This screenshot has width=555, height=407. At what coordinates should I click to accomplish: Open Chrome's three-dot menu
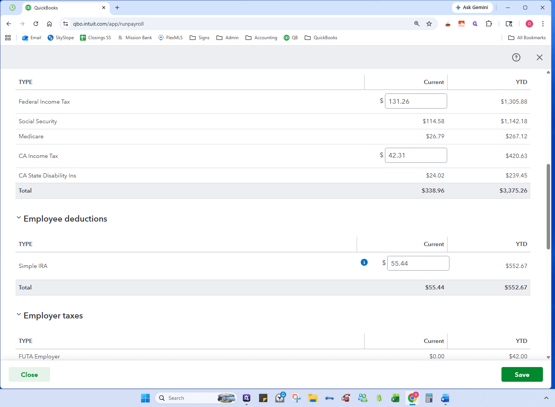(x=543, y=24)
